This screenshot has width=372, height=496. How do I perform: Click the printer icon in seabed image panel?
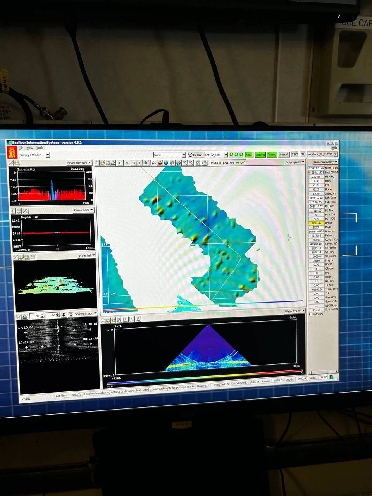click(25, 316)
